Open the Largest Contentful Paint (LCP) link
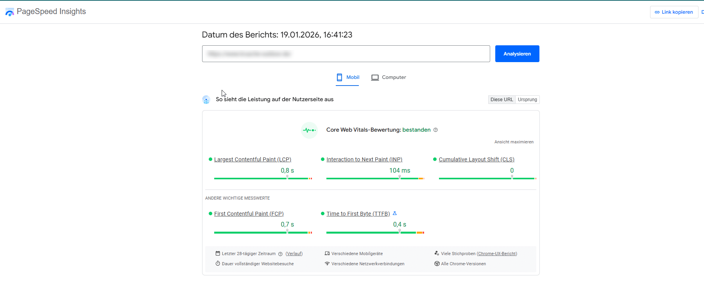 click(x=253, y=159)
